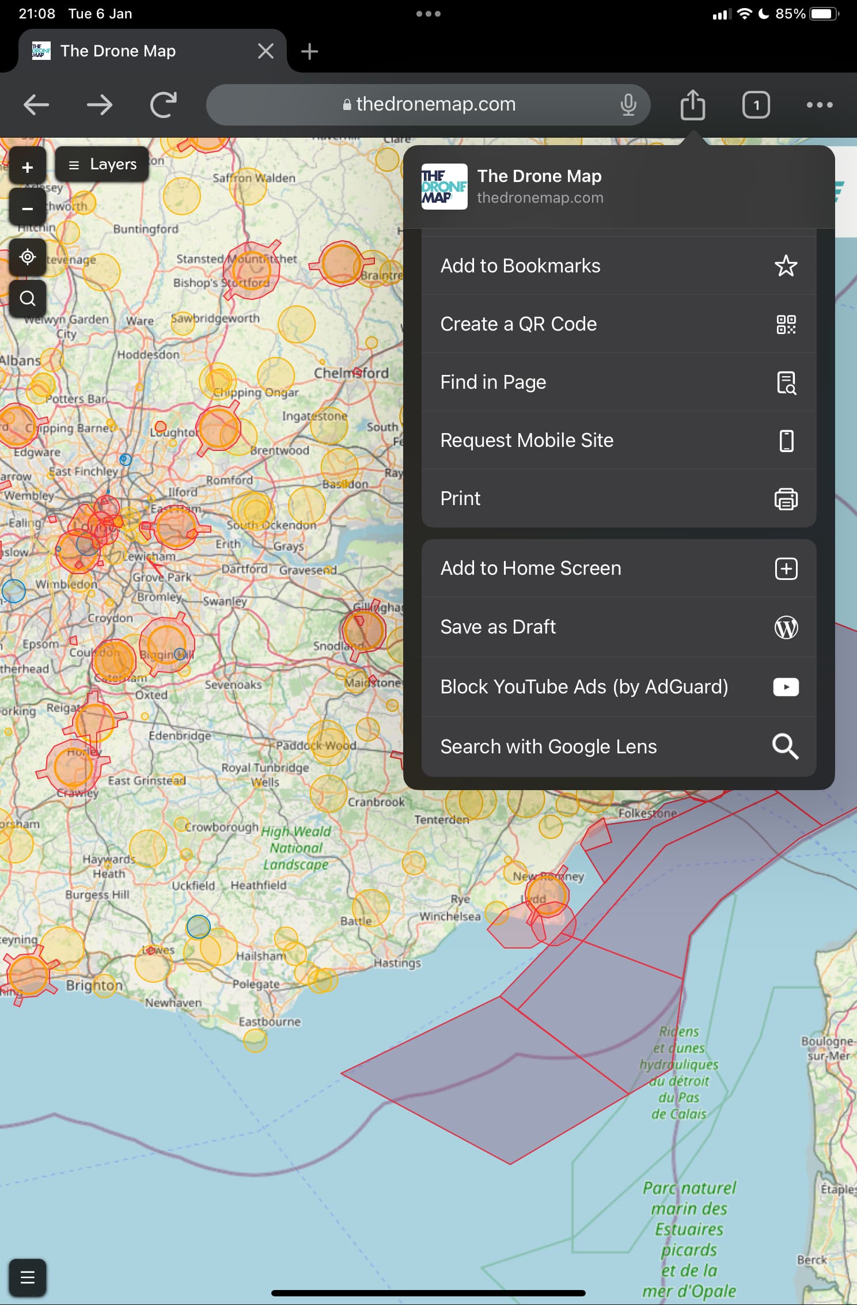The height and width of the screenshot is (1305, 857).
Task: Open the bottom-left hamburger menu
Action: pos(27,1277)
